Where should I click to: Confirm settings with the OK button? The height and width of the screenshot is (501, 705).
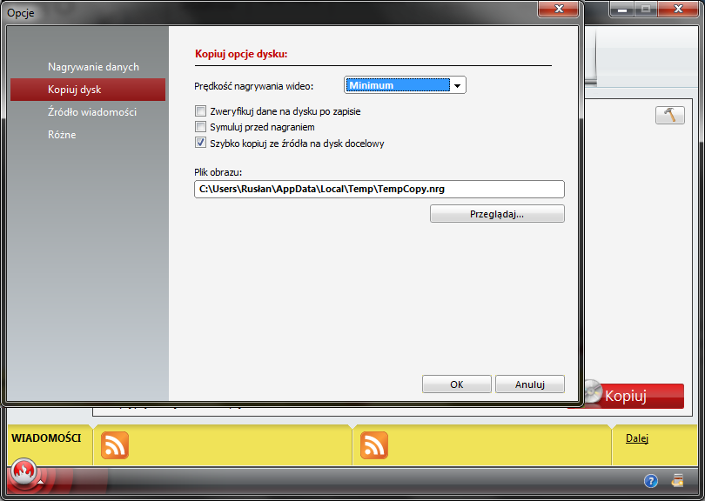click(457, 384)
